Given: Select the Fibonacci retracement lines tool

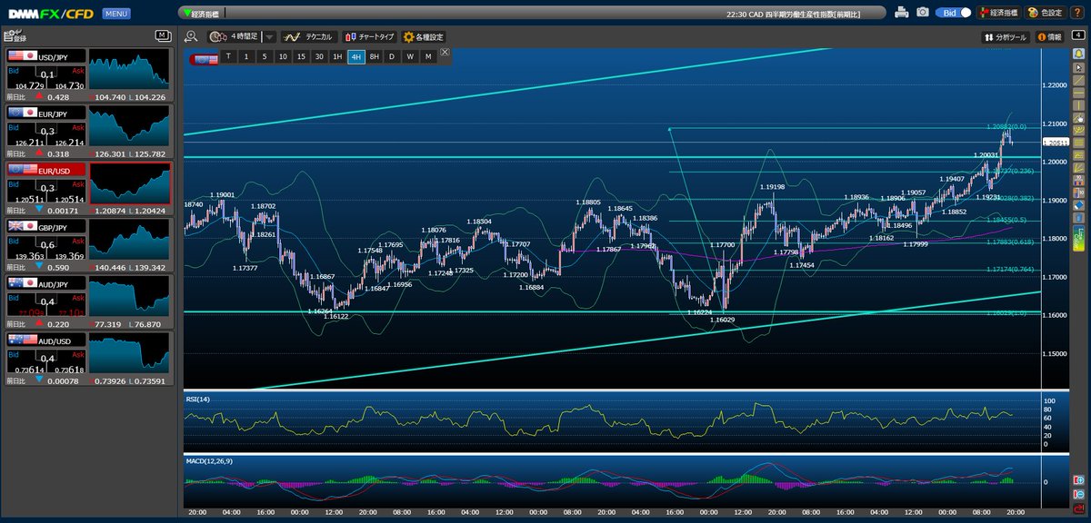Looking at the screenshot, I should 1078,143.
